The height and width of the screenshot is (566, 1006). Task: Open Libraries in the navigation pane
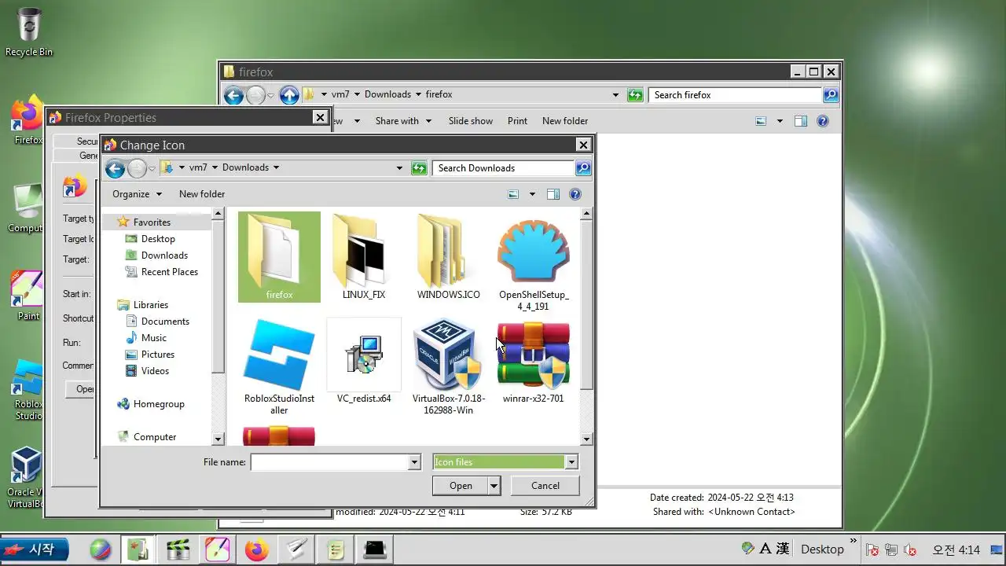click(150, 305)
